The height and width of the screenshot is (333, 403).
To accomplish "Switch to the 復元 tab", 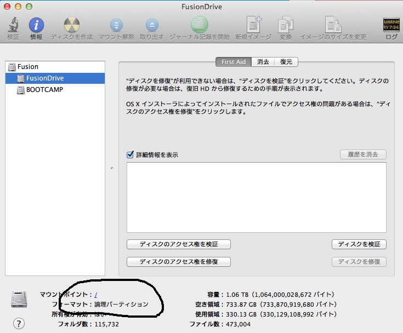I will coord(286,62).
